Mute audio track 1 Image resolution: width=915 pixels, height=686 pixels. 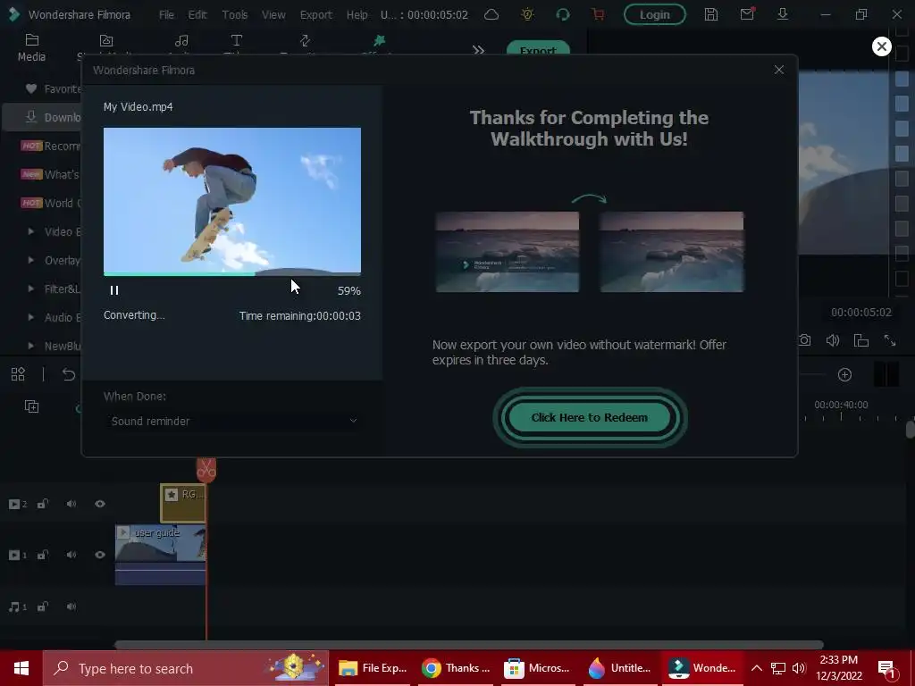[x=71, y=607]
